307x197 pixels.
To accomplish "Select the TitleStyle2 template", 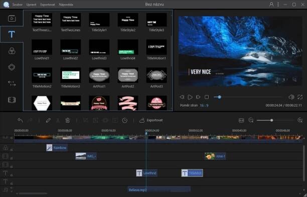I will coord(128,20).
